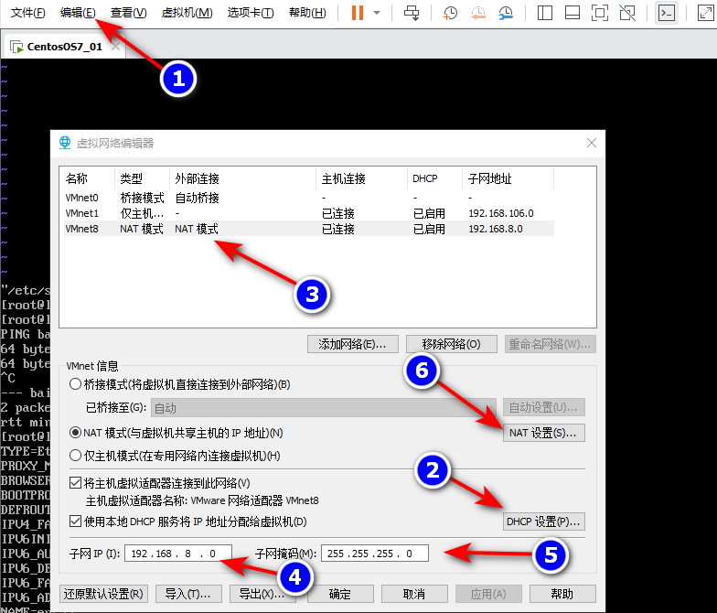
Task: Click the 子网 IP input field
Action: [177, 554]
